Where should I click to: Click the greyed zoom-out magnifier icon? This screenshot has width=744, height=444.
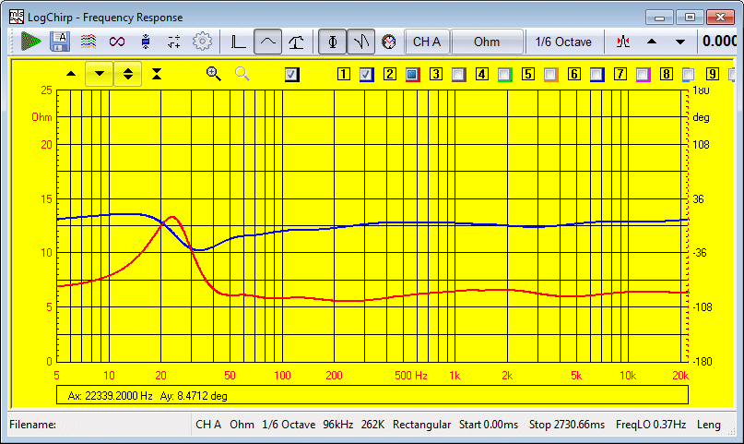coord(242,74)
